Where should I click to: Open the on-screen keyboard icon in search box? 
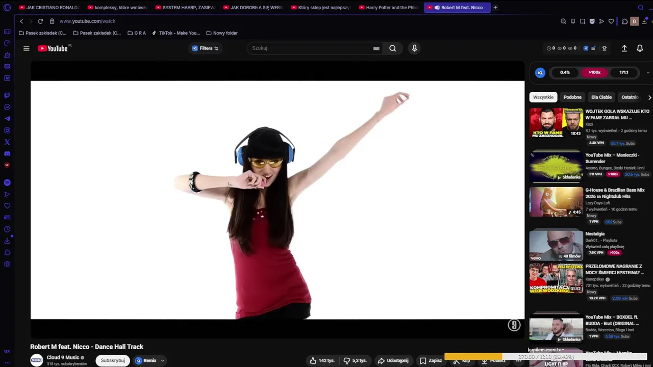[x=376, y=48]
